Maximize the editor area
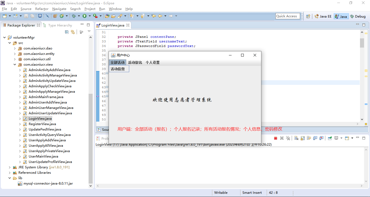Screen dimensions: 370x197 click(x=364, y=25)
